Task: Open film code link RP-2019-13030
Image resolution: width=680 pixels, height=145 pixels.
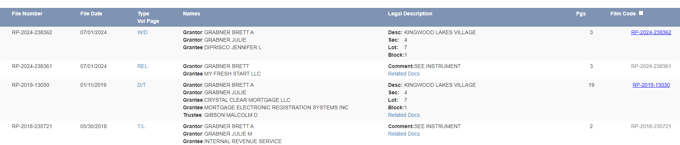Action: point(651,85)
